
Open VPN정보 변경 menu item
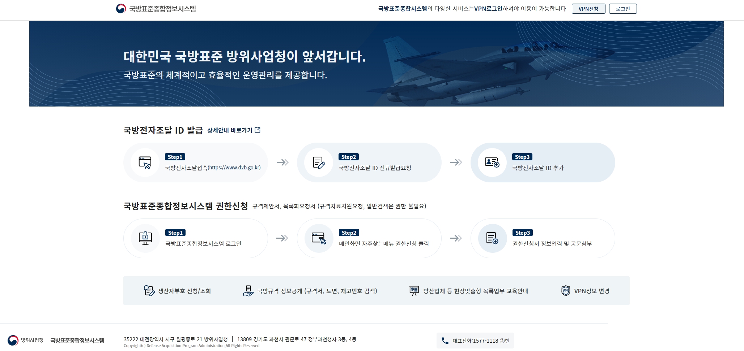(x=591, y=291)
